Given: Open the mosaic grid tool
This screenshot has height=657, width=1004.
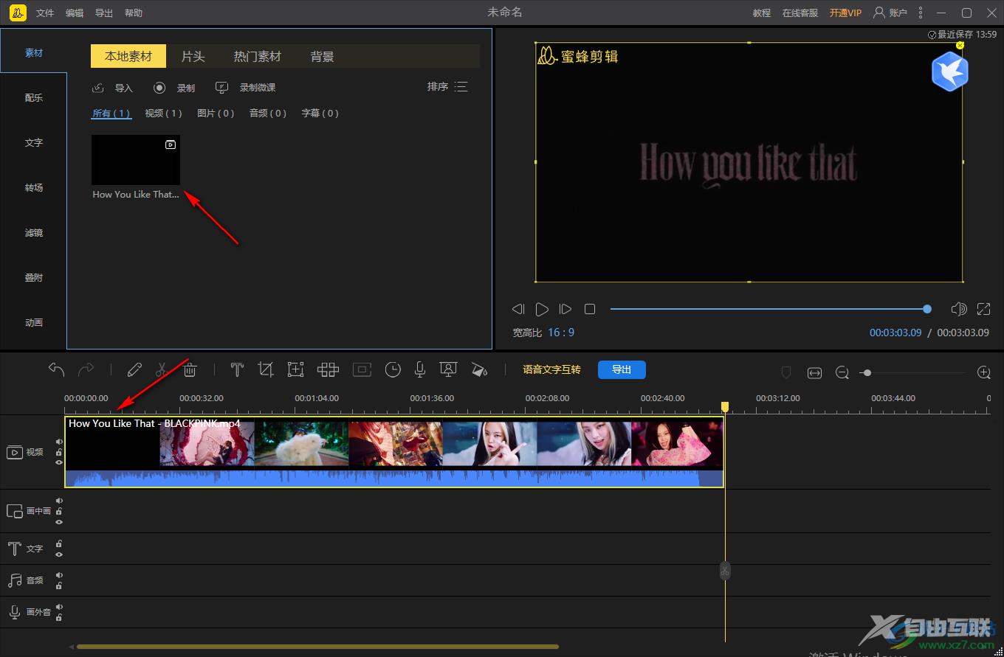Looking at the screenshot, I should click(x=328, y=369).
